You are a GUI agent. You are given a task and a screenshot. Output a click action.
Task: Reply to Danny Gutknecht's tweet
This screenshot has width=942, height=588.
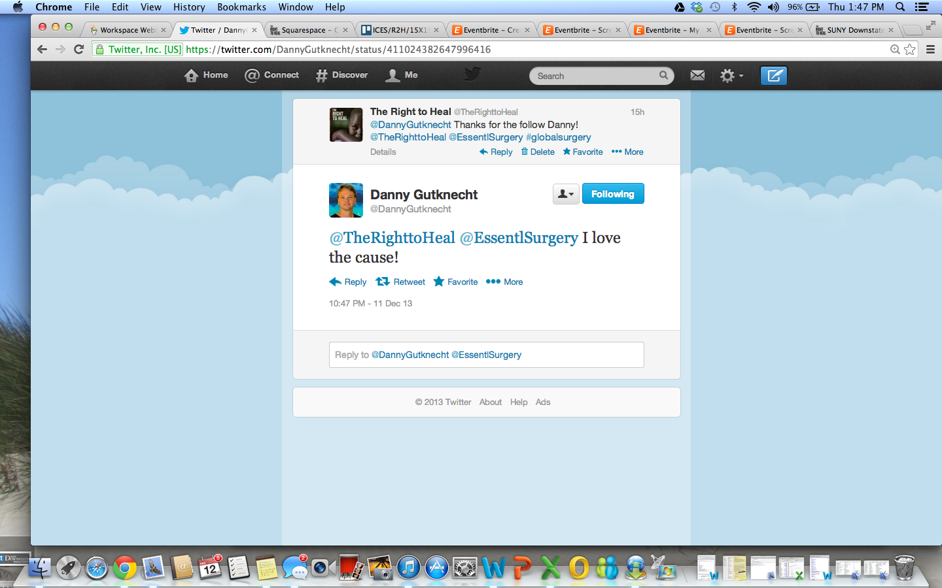pos(348,282)
